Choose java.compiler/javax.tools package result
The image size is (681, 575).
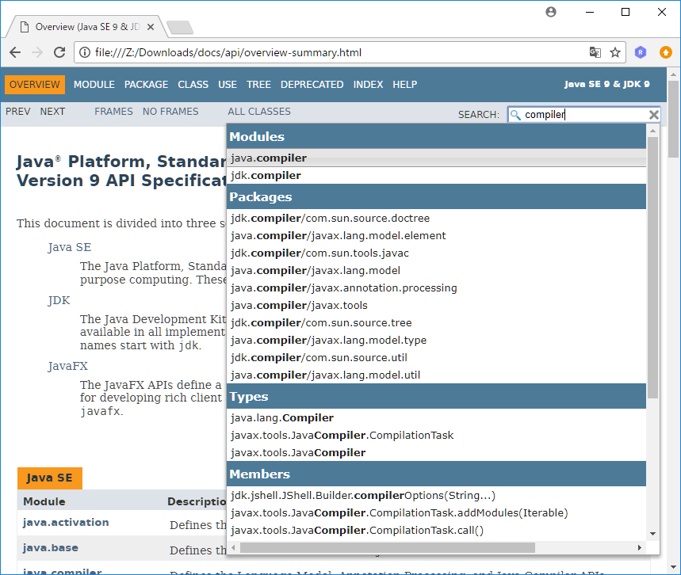[x=437, y=306]
